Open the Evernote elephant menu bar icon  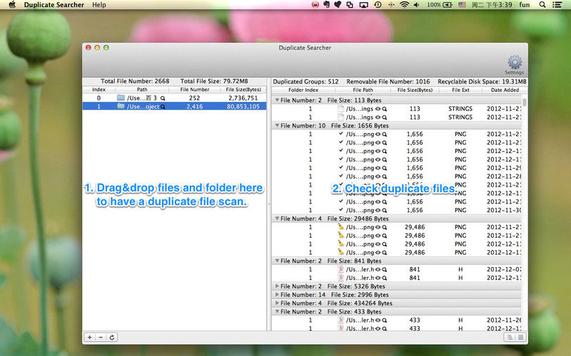pos(326,5)
